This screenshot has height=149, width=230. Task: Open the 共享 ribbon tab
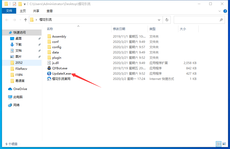tap(36, 11)
